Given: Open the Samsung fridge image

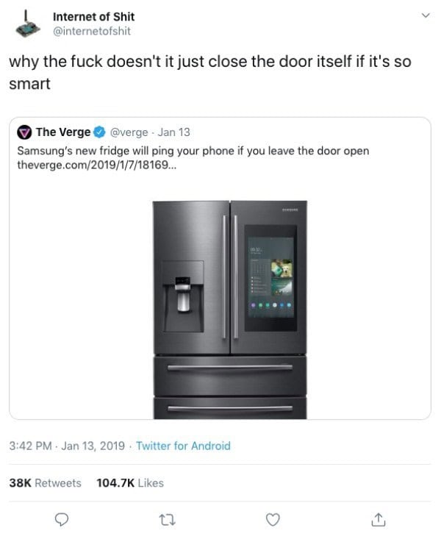Looking at the screenshot, I should pos(230,310).
